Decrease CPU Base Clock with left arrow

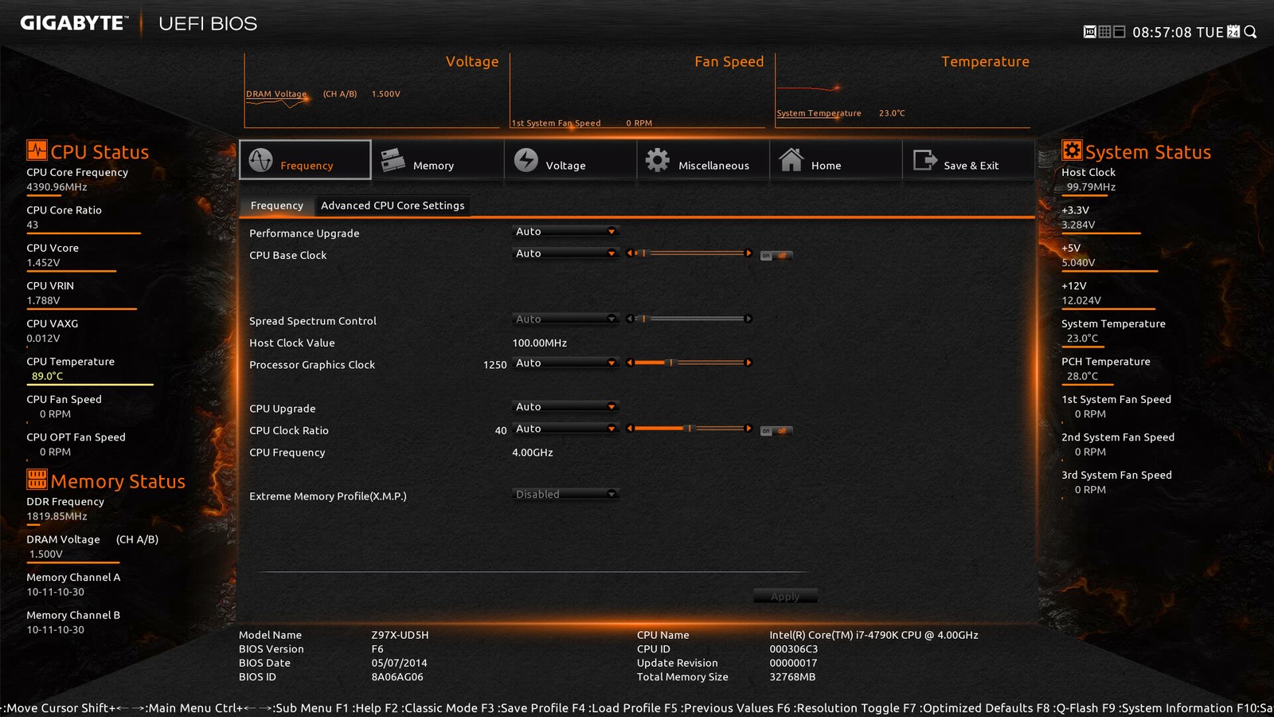[630, 253]
